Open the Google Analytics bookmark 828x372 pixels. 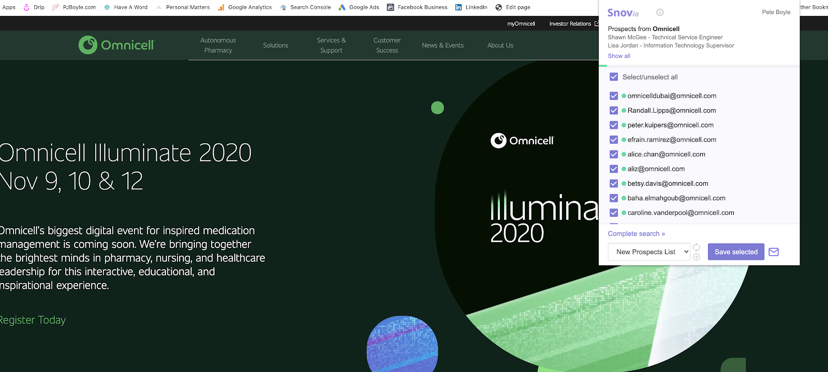click(245, 7)
